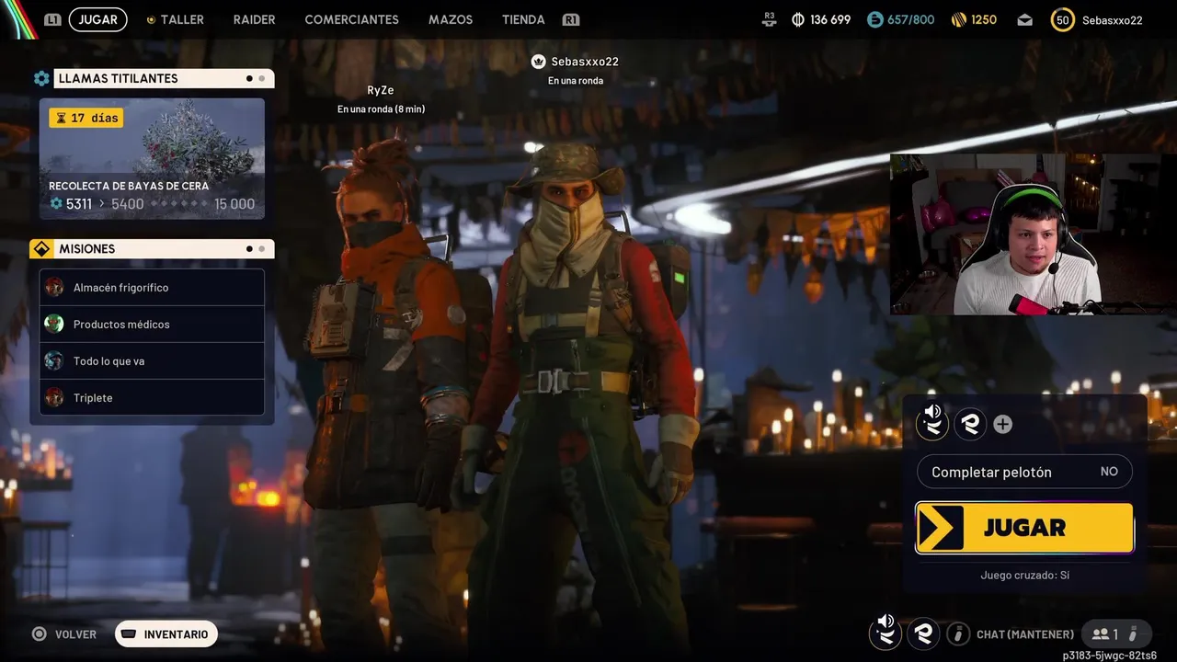Click hourglass icon on 17 días badge
Viewport: 1177px width, 662px height.
(61, 118)
